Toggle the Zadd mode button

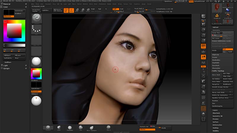(115, 9)
